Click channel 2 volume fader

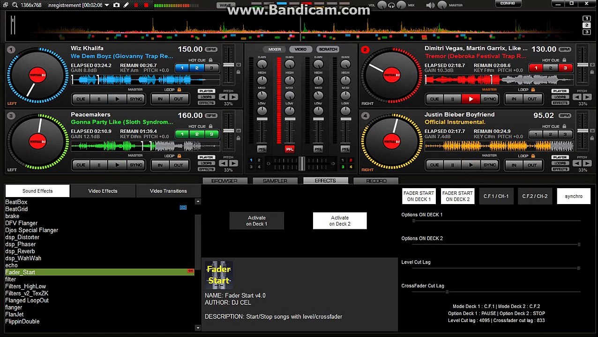pos(290,119)
